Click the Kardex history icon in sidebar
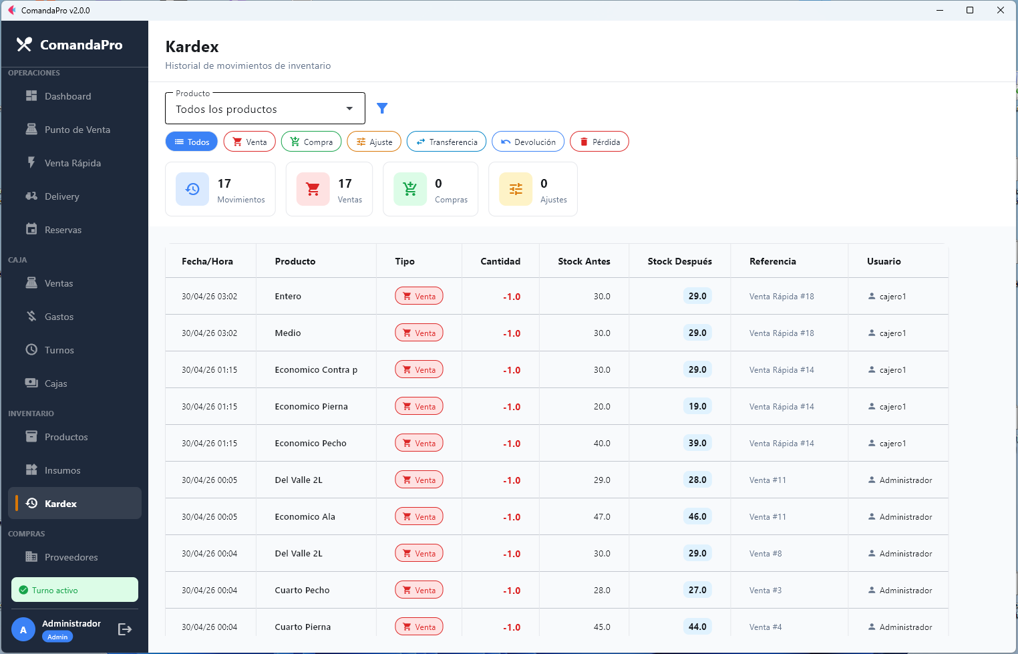Viewport: 1018px width, 654px height. (31, 503)
